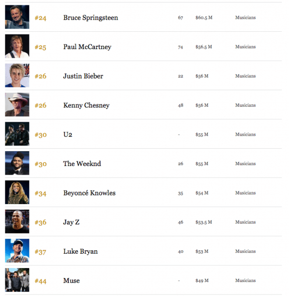Select Beyoncé Knowles' photo thumbnail
The image size is (289, 296).
17,192
